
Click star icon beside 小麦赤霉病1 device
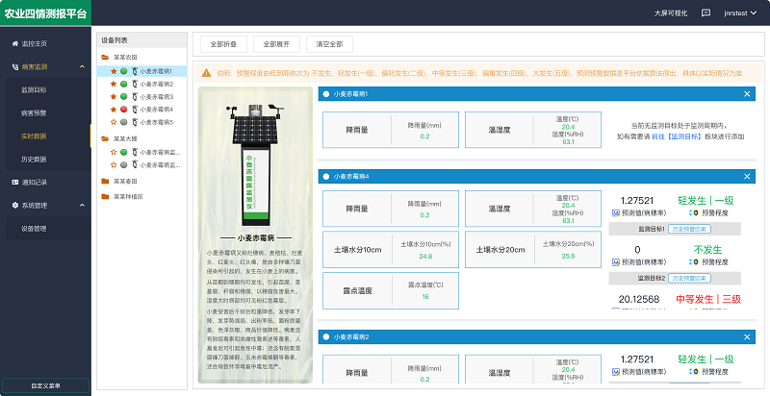[114, 71]
